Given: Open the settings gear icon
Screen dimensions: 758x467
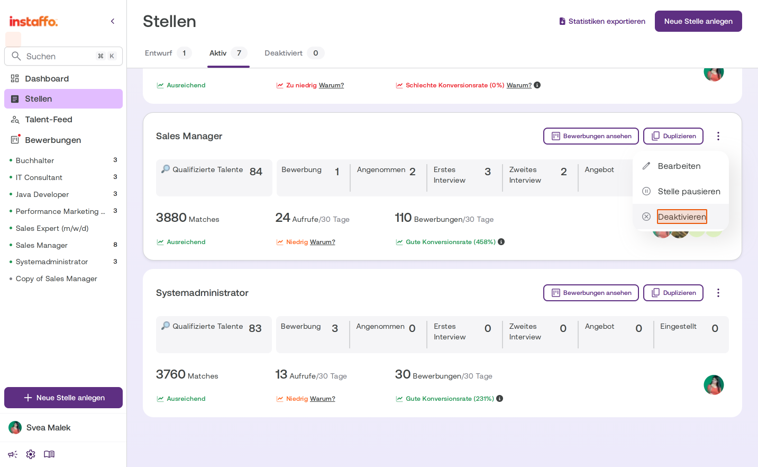Looking at the screenshot, I should pos(31,454).
